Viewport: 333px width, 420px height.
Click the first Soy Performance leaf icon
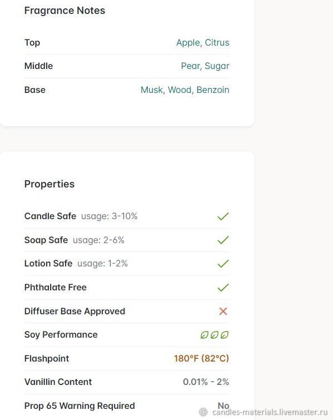(x=204, y=335)
